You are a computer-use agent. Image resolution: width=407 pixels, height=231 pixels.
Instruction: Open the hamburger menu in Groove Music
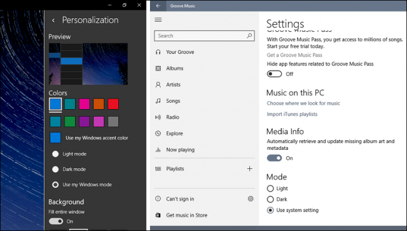pyautogui.click(x=158, y=20)
